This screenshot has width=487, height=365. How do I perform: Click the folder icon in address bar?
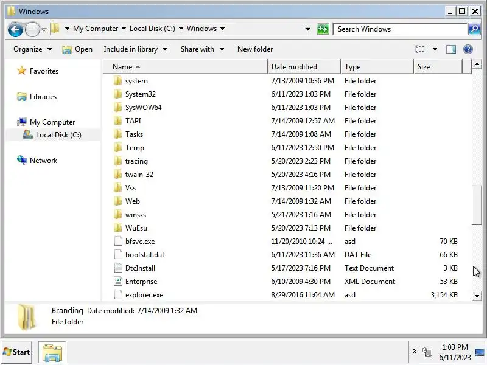(x=55, y=29)
